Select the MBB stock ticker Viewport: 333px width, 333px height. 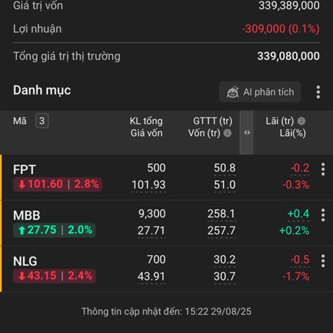pos(27,215)
